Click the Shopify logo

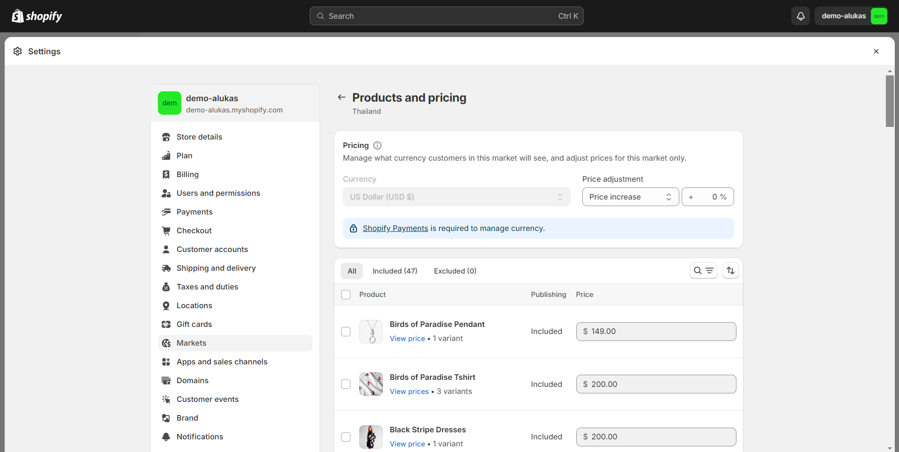coord(37,16)
